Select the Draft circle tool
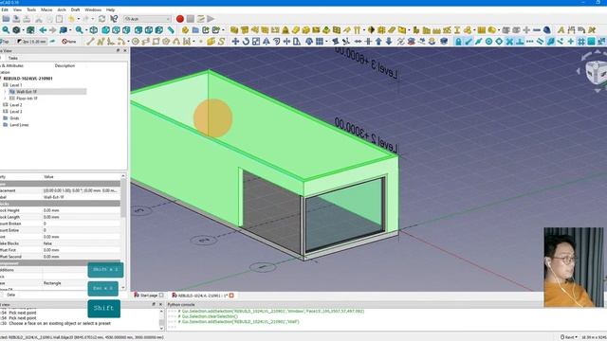This screenshot has width=607, height=341. coord(135,41)
